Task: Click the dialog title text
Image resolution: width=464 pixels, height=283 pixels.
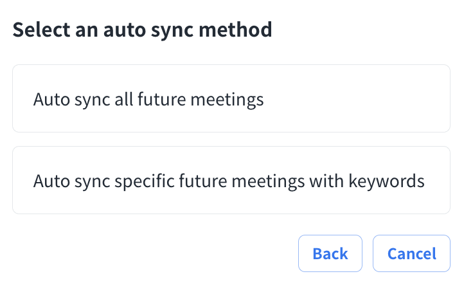Action: coord(142,30)
